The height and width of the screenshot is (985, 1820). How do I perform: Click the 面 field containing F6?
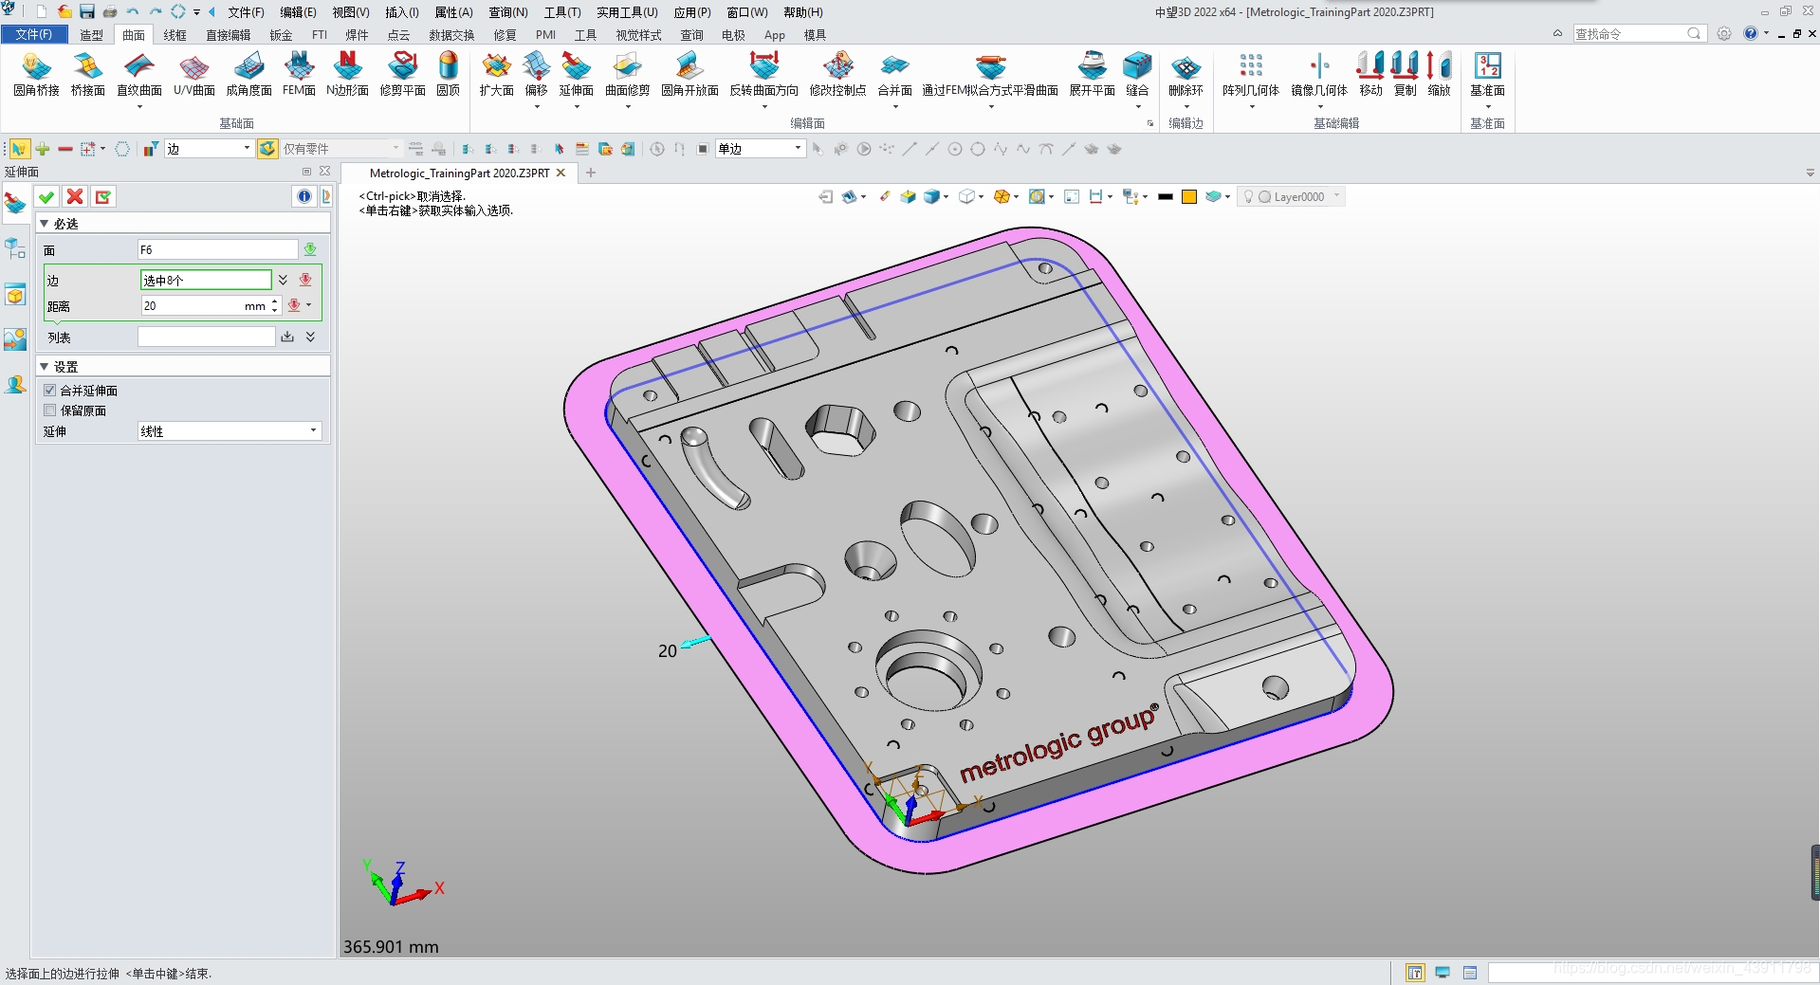coord(217,249)
